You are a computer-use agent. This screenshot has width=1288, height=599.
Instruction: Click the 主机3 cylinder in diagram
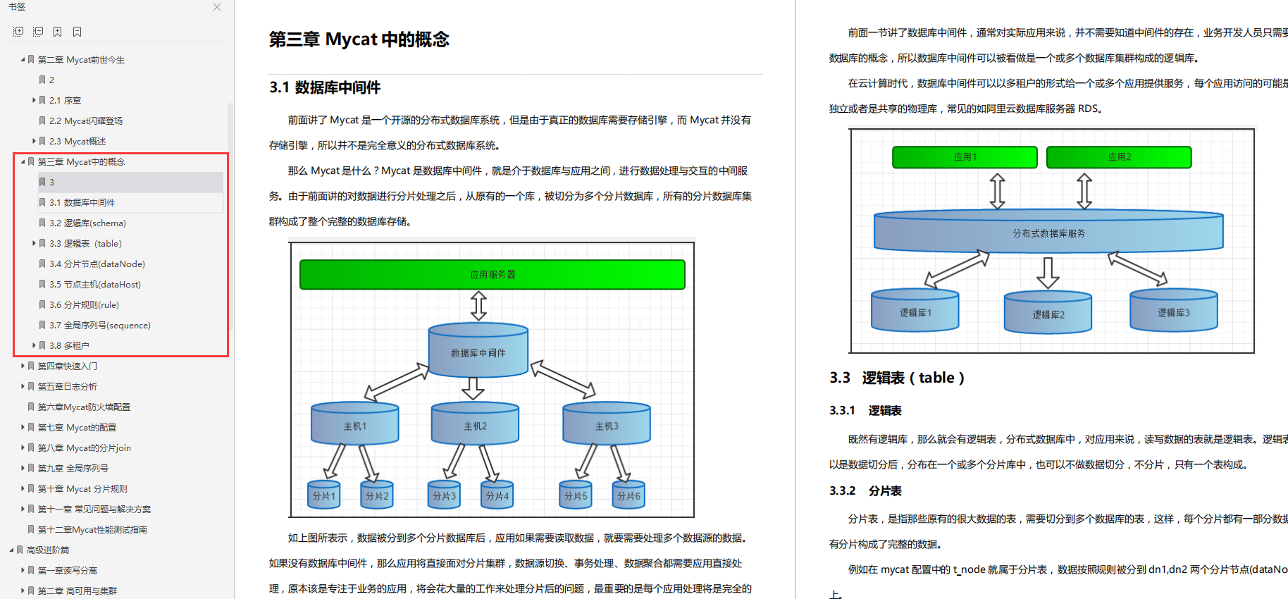pyautogui.click(x=607, y=424)
